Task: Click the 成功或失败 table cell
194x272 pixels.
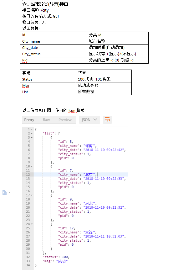Action: pos(104,86)
